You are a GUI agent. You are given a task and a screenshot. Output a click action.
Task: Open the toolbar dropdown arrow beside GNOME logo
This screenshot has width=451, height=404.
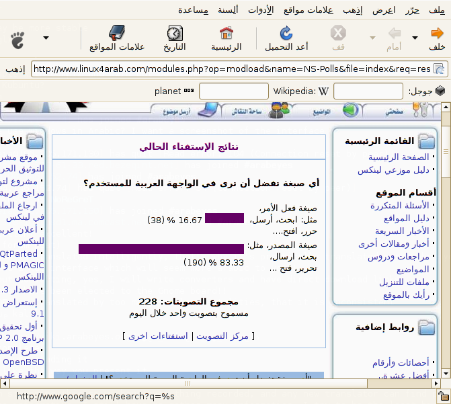click(x=46, y=38)
